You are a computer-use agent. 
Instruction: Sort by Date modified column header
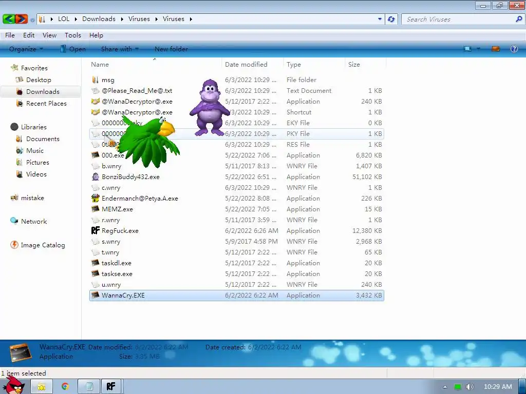click(x=252, y=64)
